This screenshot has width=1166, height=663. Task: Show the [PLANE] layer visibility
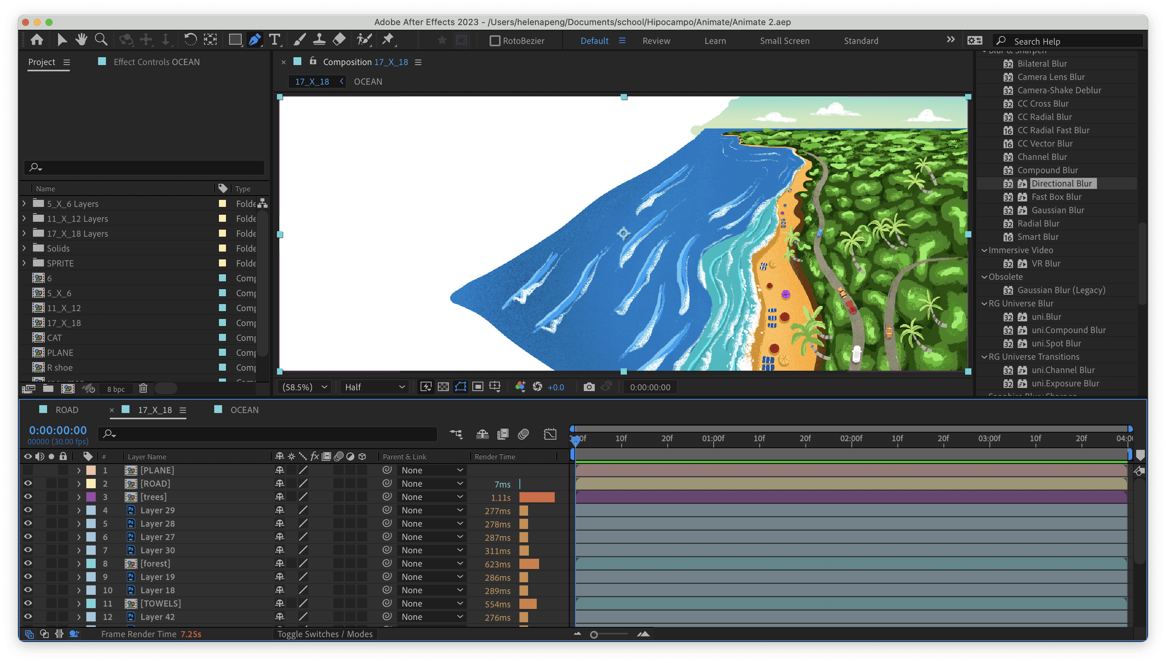click(x=28, y=470)
